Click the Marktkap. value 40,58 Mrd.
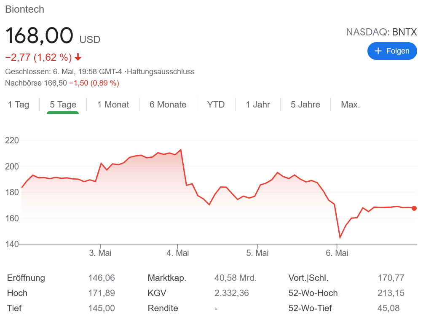The image size is (426, 320). [x=235, y=278]
